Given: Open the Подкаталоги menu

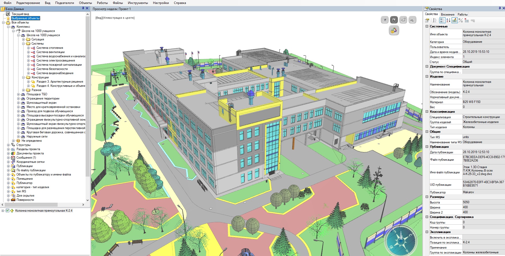Looking at the screenshot, I should tap(64, 3).
